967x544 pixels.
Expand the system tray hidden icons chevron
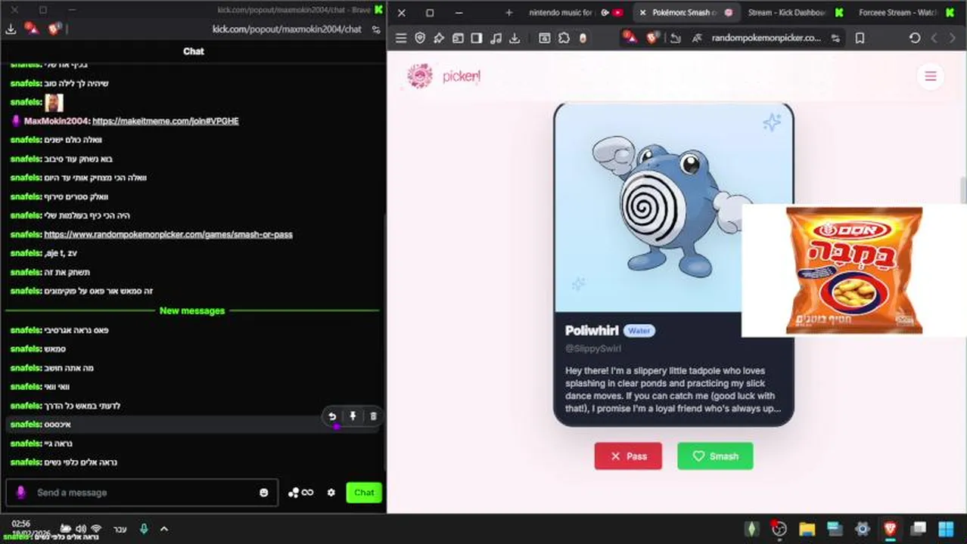(x=164, y=529)
